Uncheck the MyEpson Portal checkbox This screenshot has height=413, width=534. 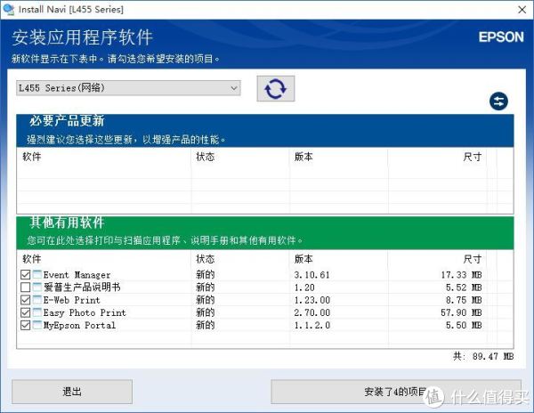[x=26, y=325]
